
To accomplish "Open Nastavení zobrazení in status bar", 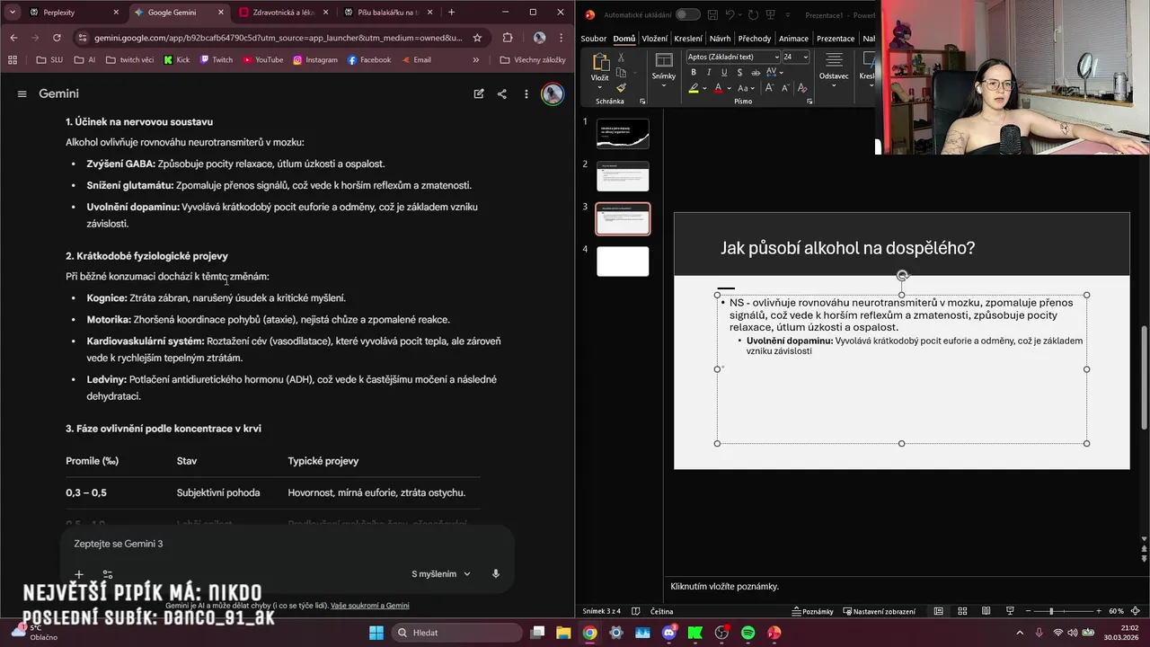I will (878, 611).
